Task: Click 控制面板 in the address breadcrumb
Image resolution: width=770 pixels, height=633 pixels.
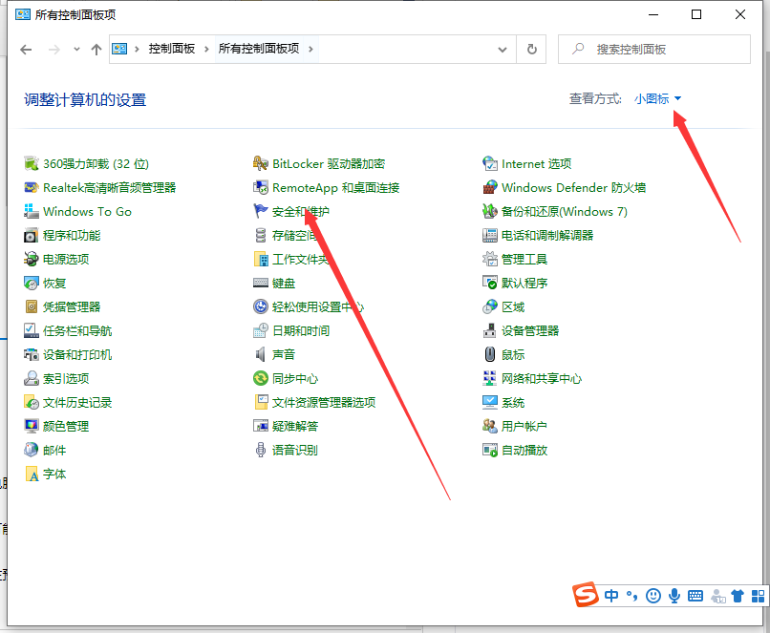Action: click(x=172, y=49)
